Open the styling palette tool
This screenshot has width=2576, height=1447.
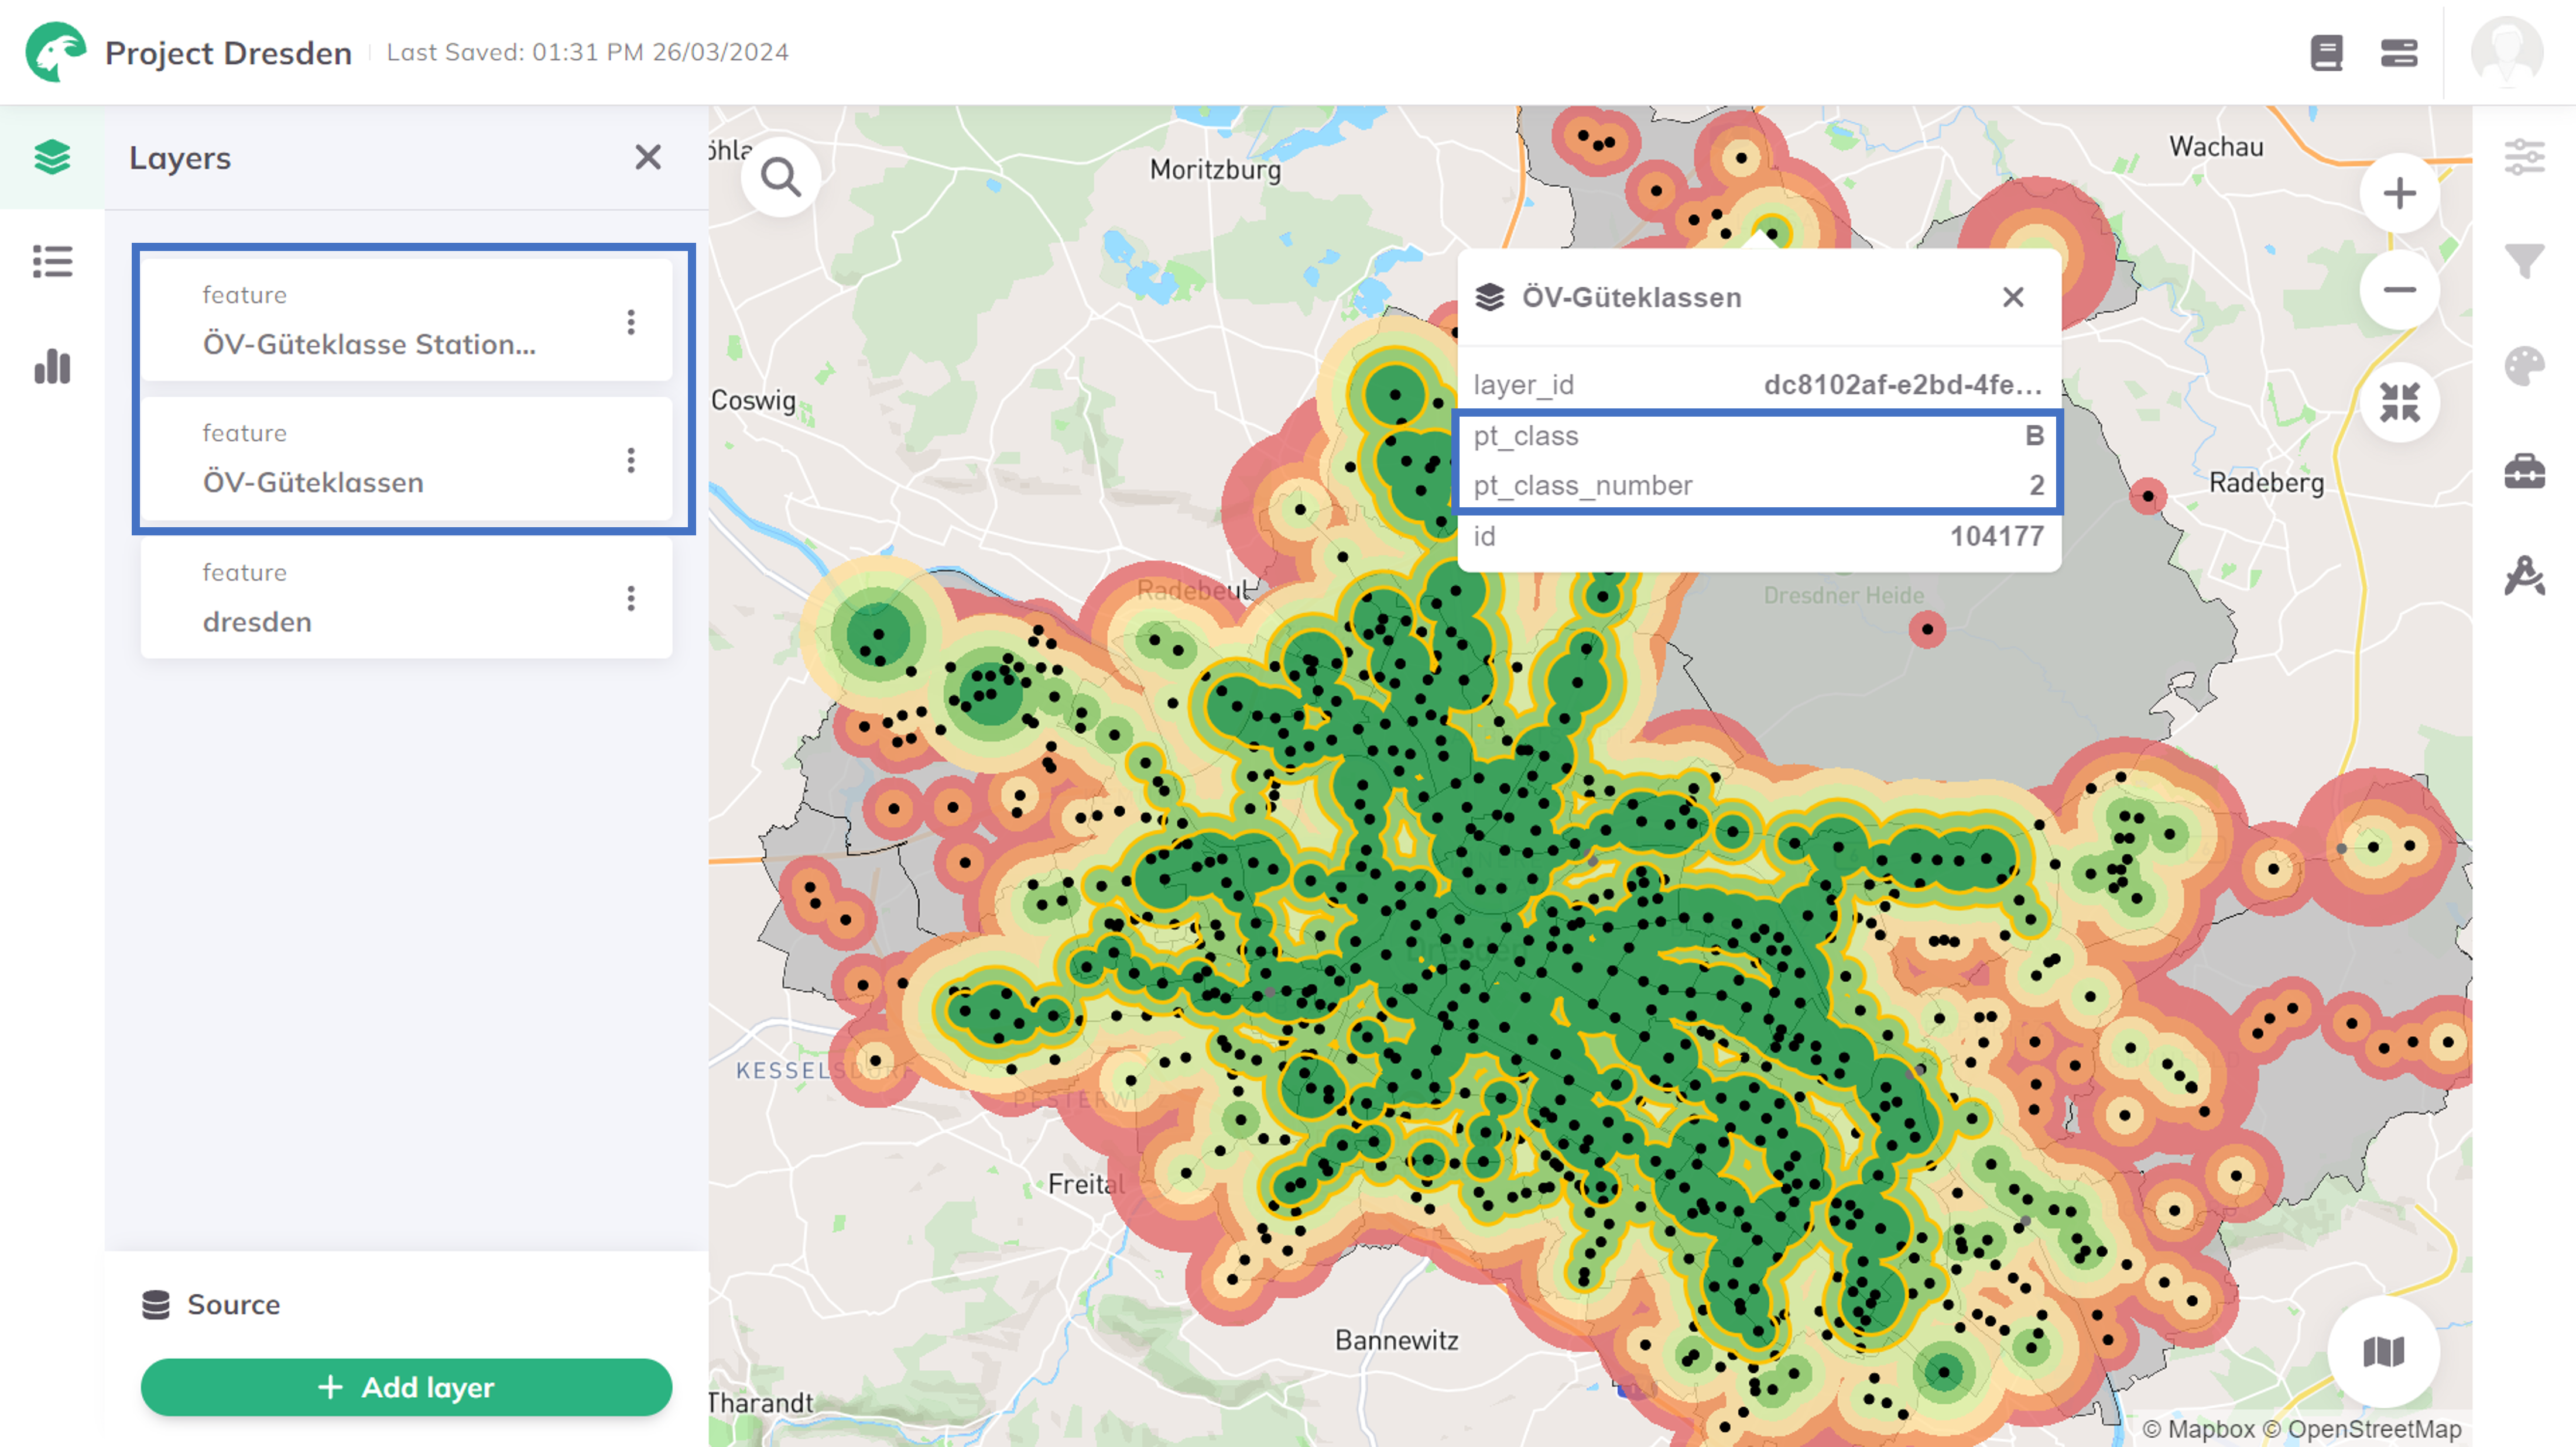pos(2524,366)
